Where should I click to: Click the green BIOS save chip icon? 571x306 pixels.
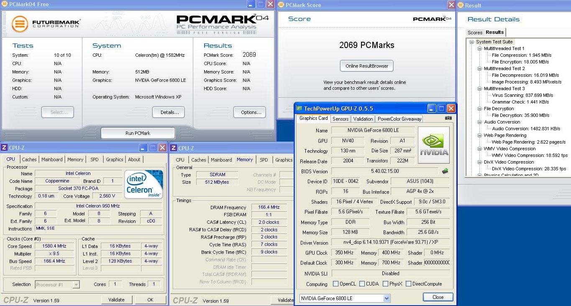coord(445,171)
